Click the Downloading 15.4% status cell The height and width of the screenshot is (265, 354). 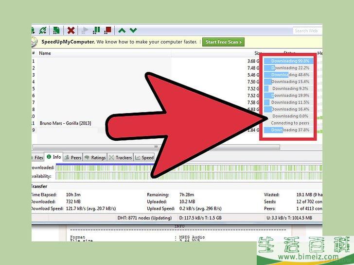(x=289, y=82)
